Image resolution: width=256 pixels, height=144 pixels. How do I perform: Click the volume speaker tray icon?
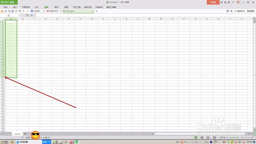coord(224,142)
